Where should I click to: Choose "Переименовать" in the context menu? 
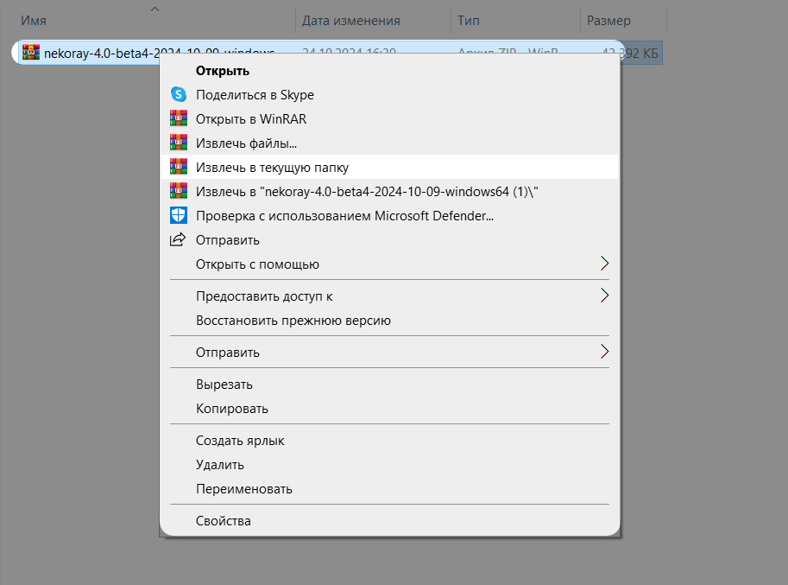click(x=244, y=489)
